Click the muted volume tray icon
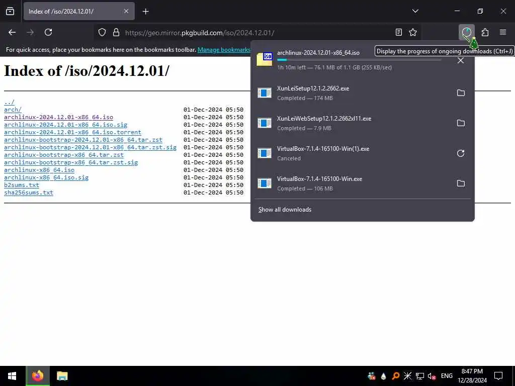The height and width of the screenshot is (386, 515). [432, 376]
